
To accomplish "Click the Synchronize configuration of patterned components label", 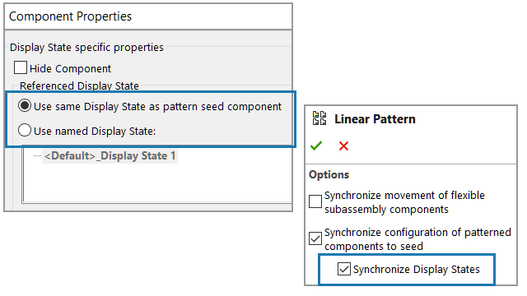I will coord(417,239).
